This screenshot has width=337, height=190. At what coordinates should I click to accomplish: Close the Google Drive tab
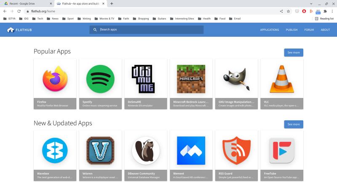pyautogui.click(x=51, y=4)
